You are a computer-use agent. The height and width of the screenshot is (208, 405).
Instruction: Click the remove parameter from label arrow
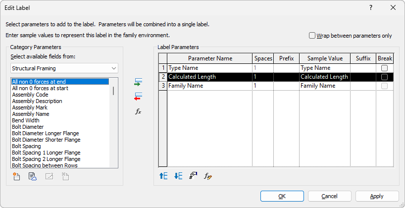[138, 96]
